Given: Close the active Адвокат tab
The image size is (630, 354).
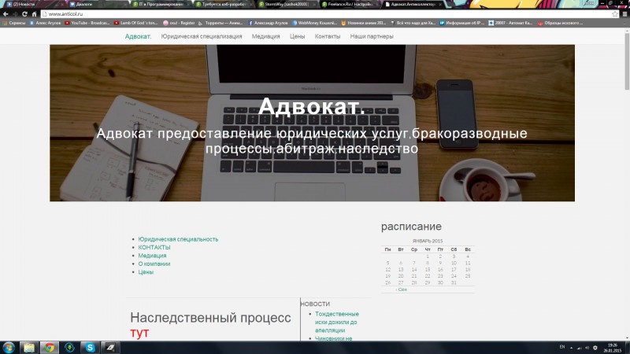Looking at the screenshot, I should click(440, 4).
